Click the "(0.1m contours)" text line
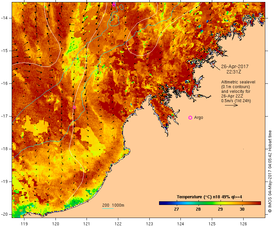 point(236,87)
